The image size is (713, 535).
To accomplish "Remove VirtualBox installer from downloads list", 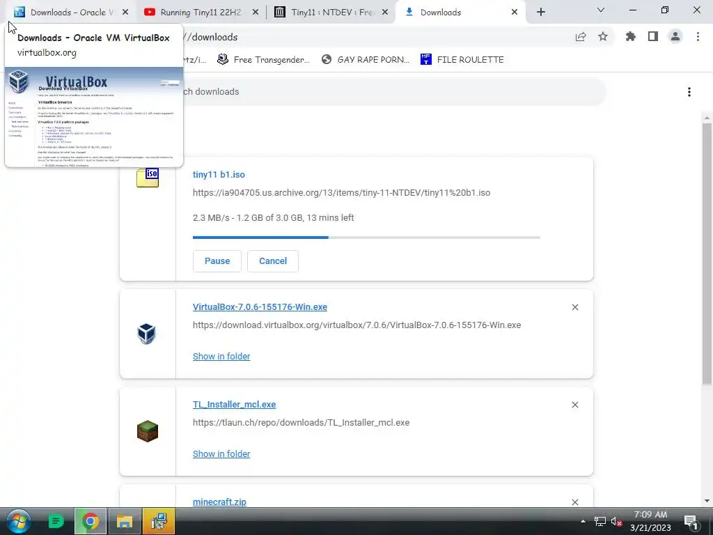I will 574,307.
